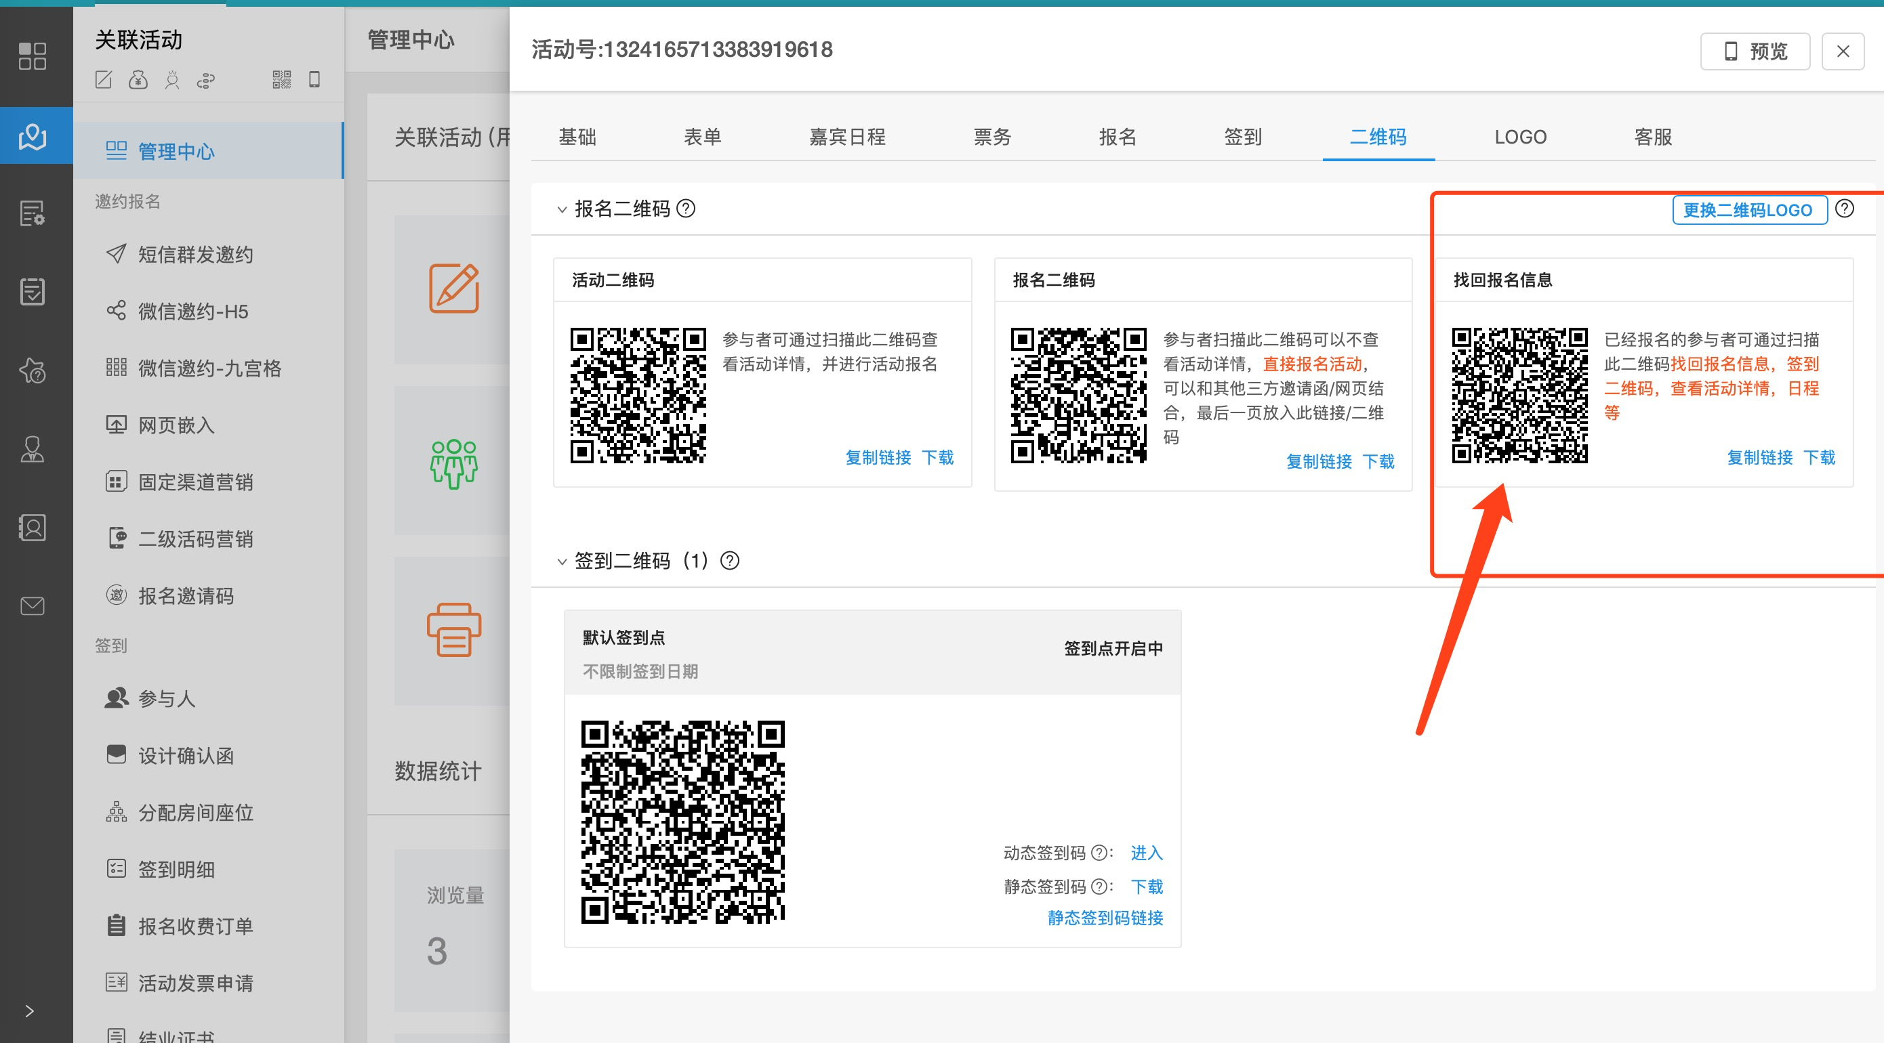
Task: Click the 默认签到点 check-in QR code image
Action: coord(682,822)
